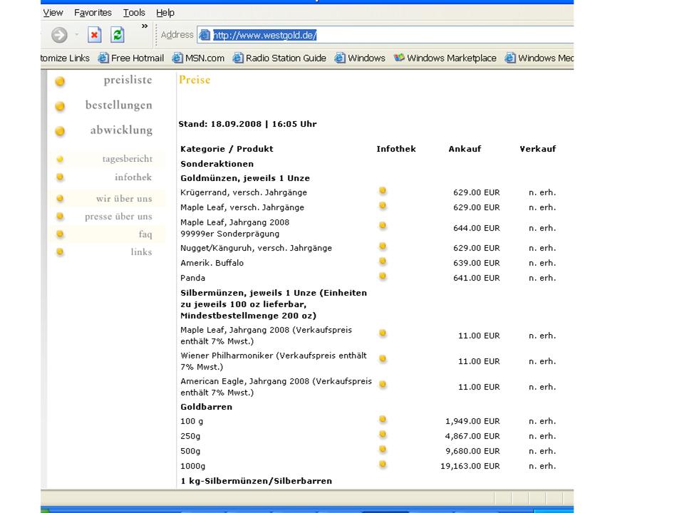Open the Infothek icon for Panda
Viewport: 684px width, 513px height.
click(383, 276)
